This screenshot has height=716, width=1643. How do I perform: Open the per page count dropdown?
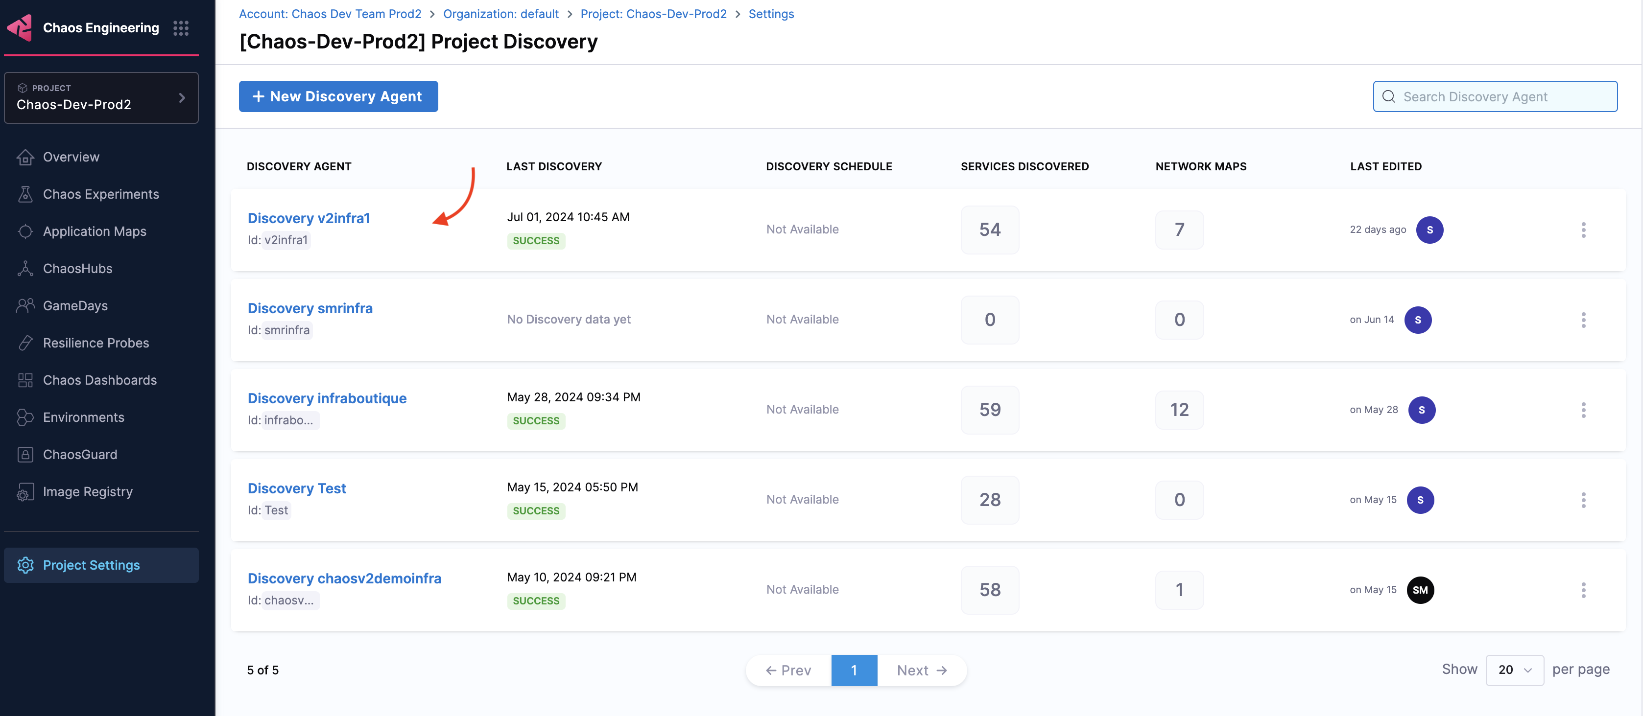coord(1514,670)
